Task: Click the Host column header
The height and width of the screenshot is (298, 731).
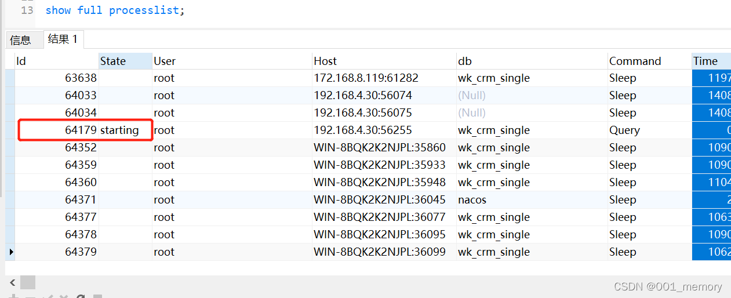Action: (x=384, y=61)
